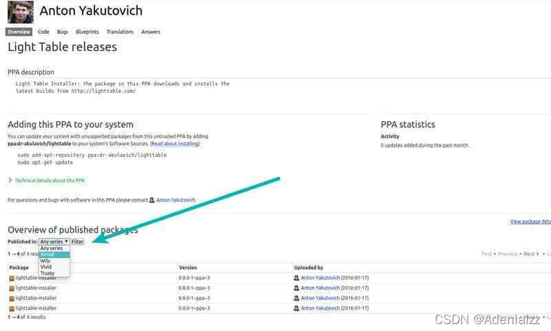Image resolution: width=551 pixels, height=331 pixels.
Task: Open Anton Yakutovich's profile photo
Action: [21, 12]
